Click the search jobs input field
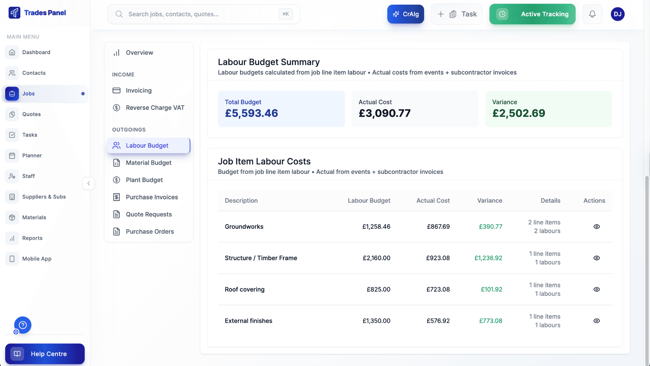This screenshot has width=650, height=366. point(203,14)
